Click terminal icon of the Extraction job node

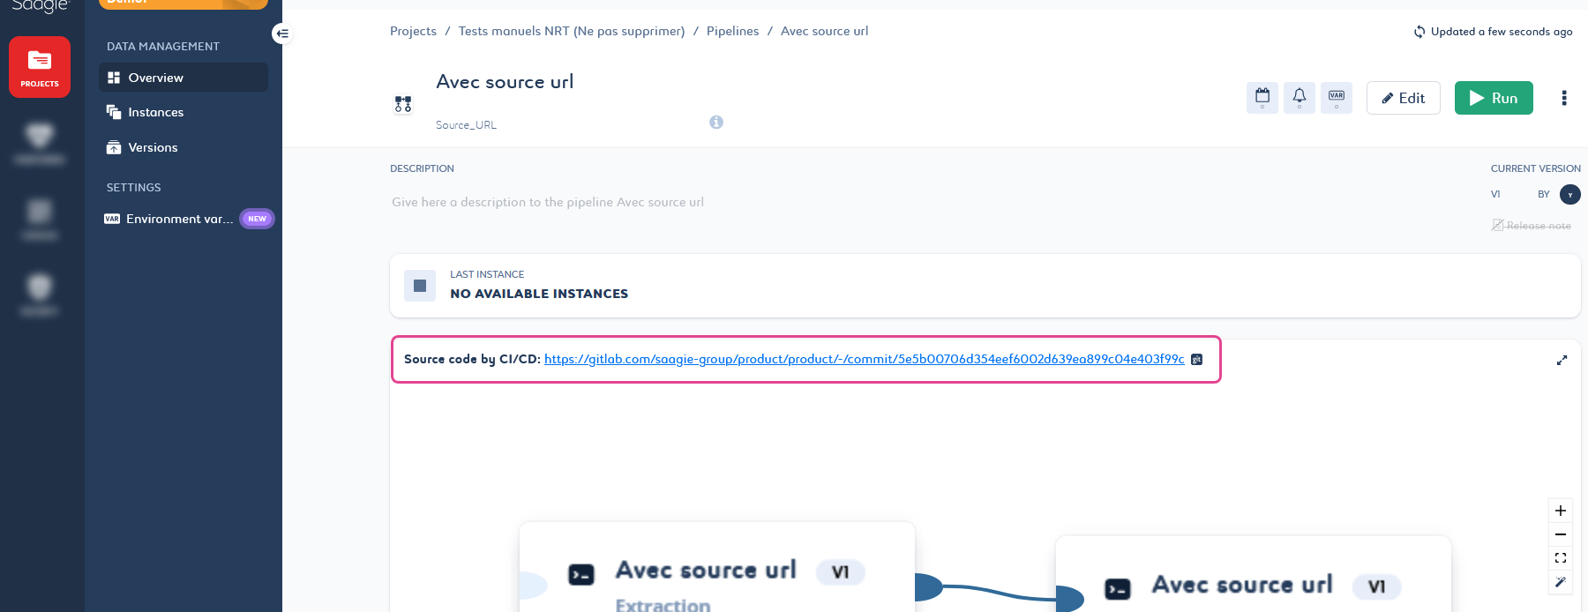pyautogui.click(x=581, y=575)
